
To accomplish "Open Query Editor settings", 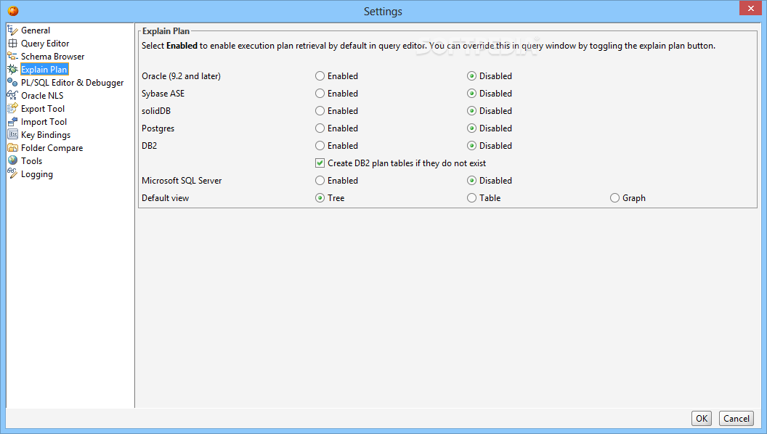I will point(45,44).
